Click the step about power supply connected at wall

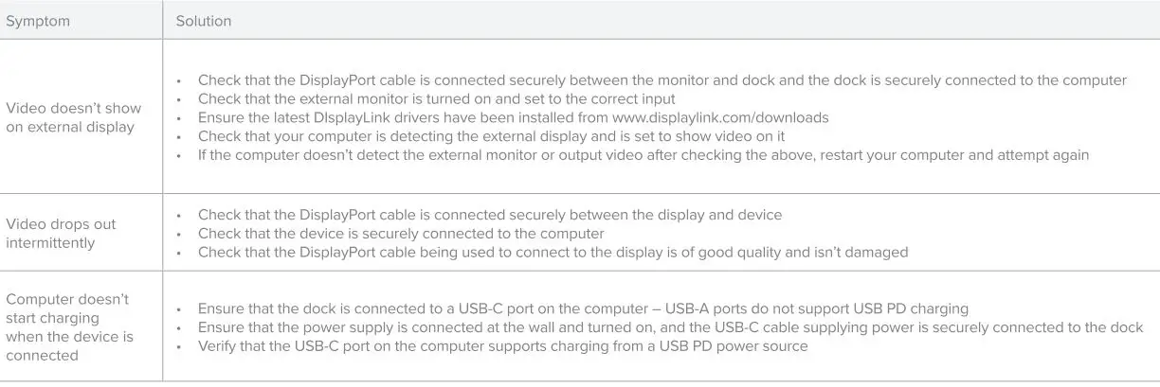pyautogui.click(x=670, y=327)
